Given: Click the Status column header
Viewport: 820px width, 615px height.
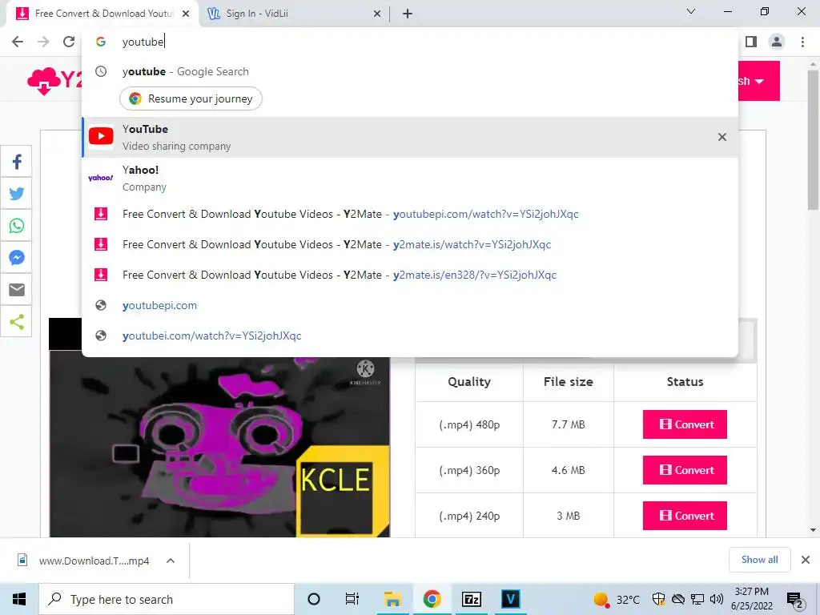Looking at the screenshot, I should (x=685, y=382).
